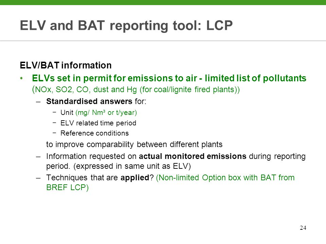Select 'ELV related time period' line

click(x=98, y=123)
